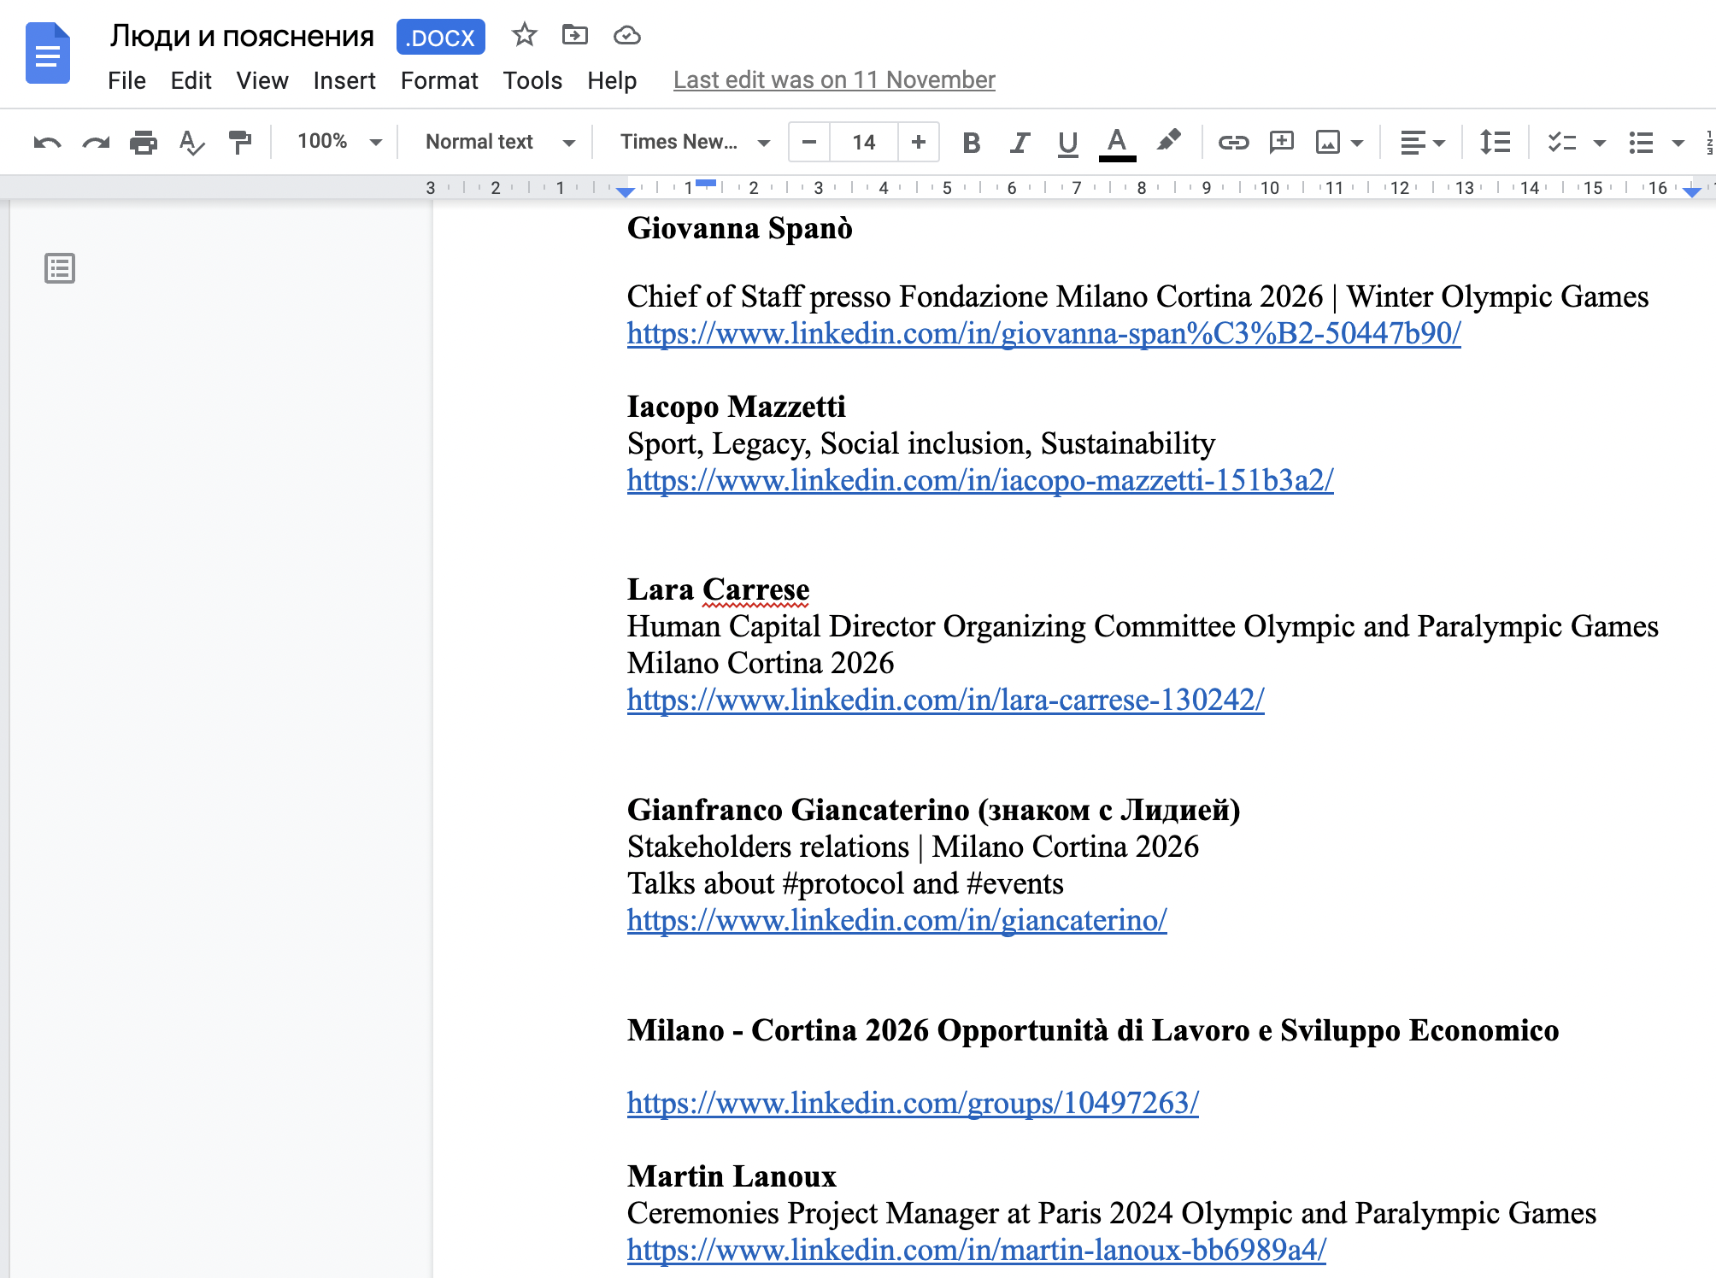This screenshot has width=1716, height=1278.
Task: Open the text alignment options
Action: tap(1422, 143)
